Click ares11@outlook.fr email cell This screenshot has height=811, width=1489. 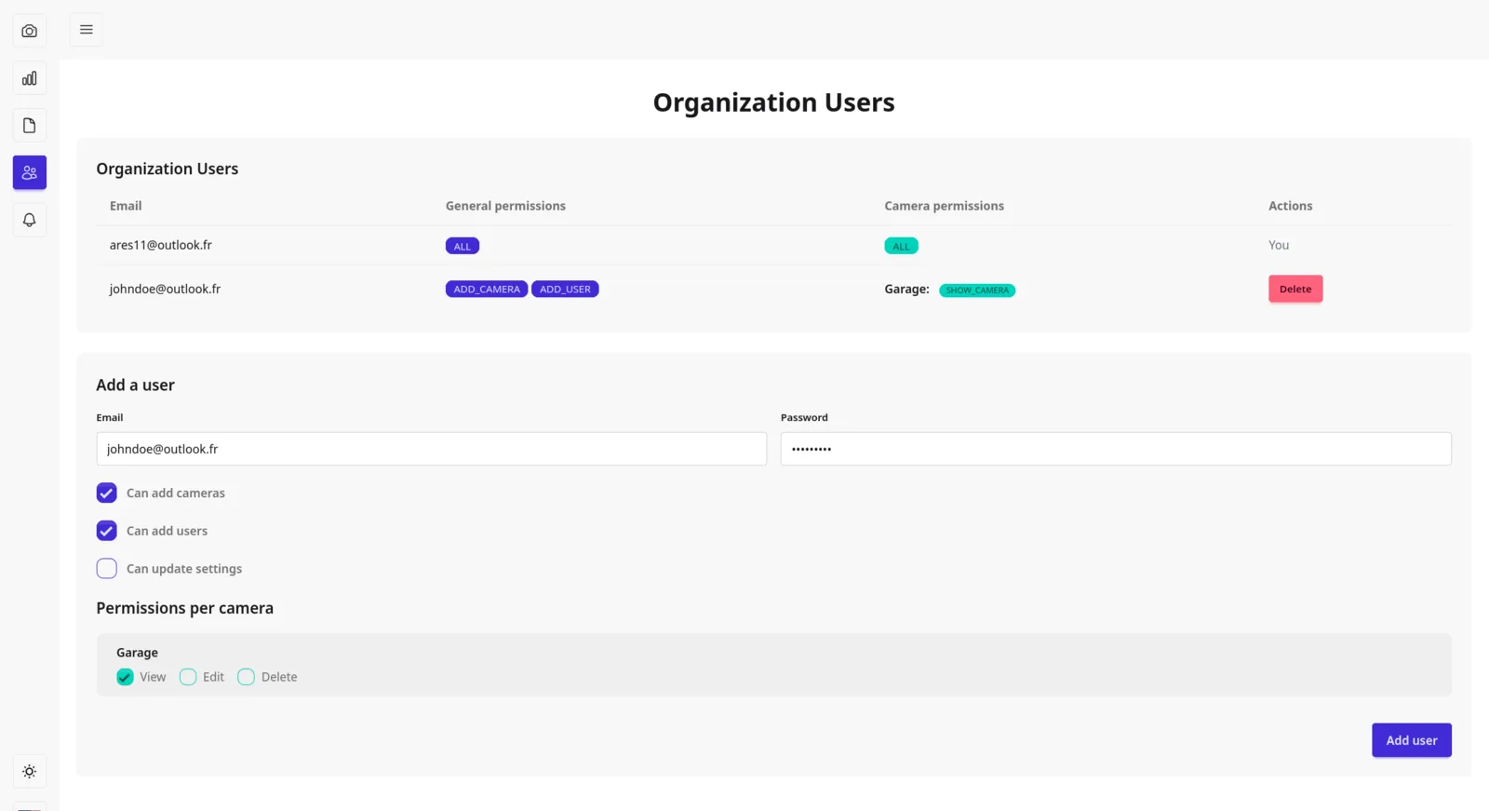161,245
